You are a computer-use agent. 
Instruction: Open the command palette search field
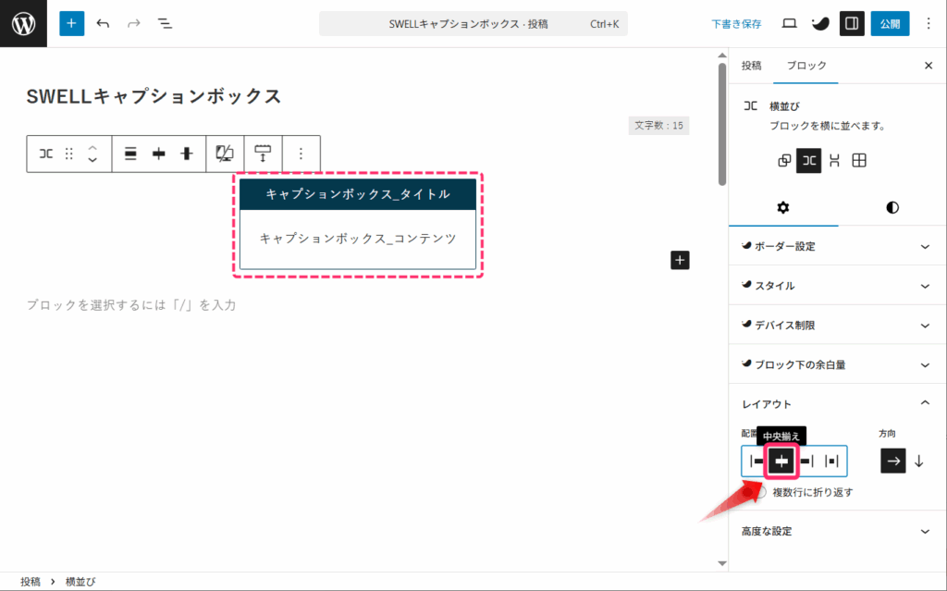point(473,24)
